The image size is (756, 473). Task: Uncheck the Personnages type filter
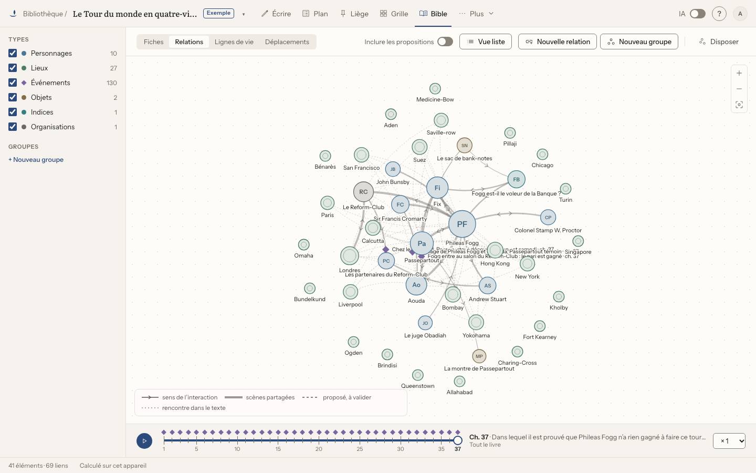tap(13, 53)
